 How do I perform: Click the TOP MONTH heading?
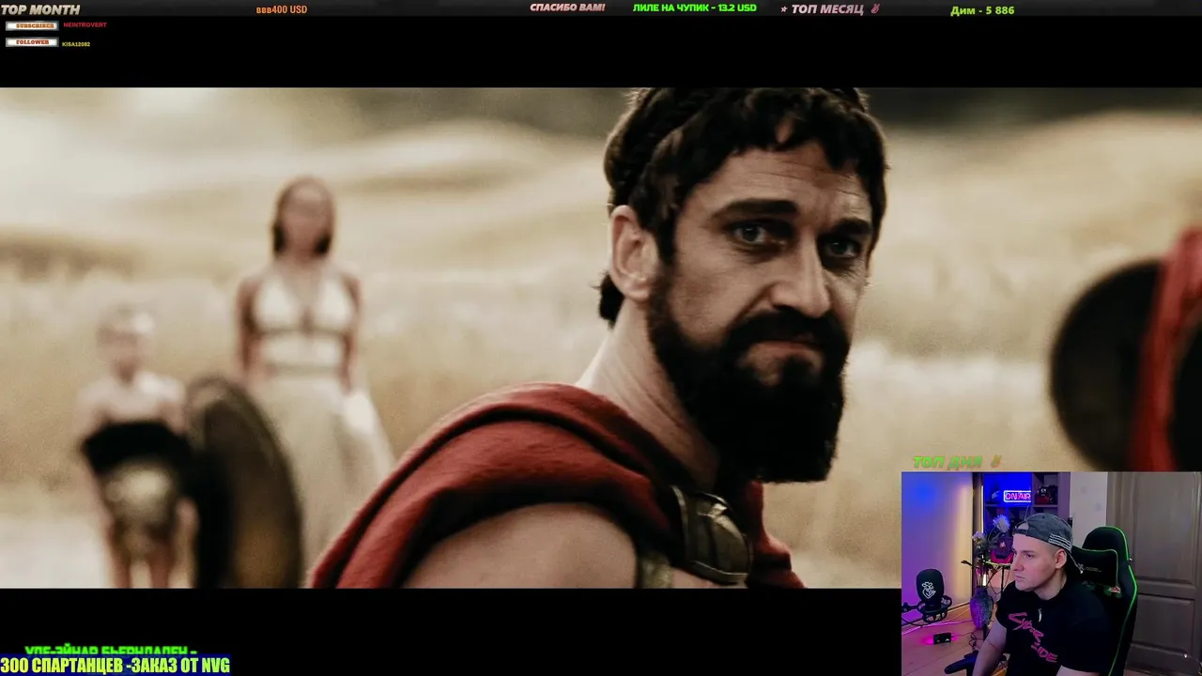[x=40, y=9]
